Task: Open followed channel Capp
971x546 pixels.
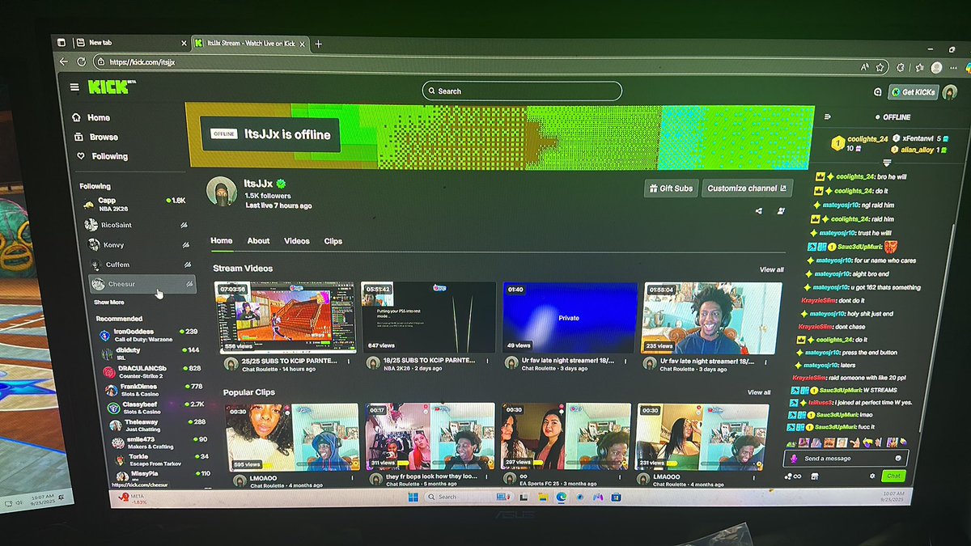Action: 134,203
